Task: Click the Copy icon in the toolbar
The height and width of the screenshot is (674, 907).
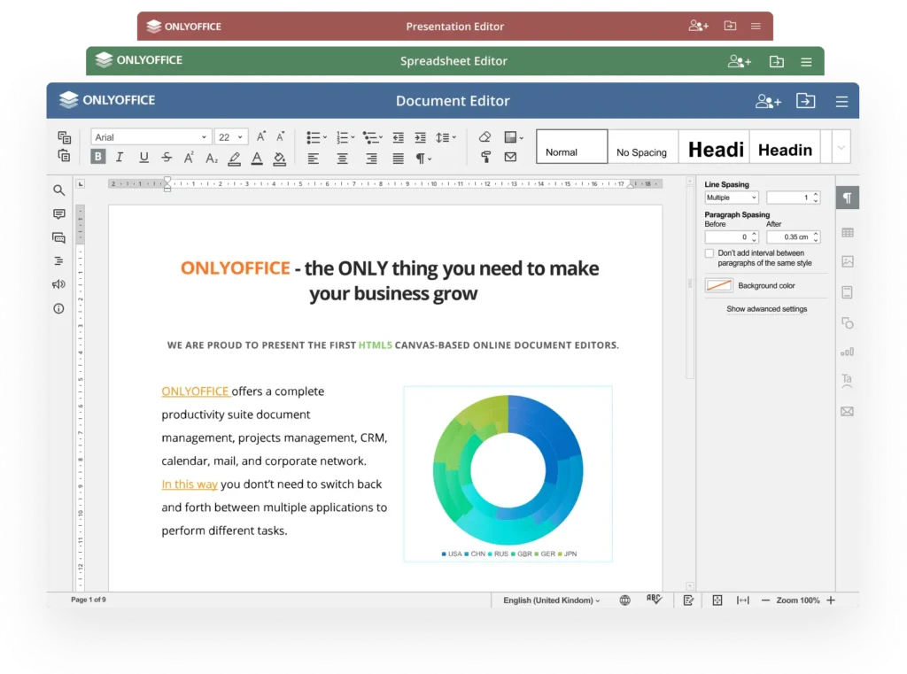Action: point(64,137)
